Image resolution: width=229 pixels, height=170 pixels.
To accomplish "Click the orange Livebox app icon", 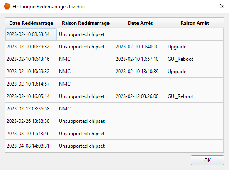I will pyautogui.click(x=7, y=6).
